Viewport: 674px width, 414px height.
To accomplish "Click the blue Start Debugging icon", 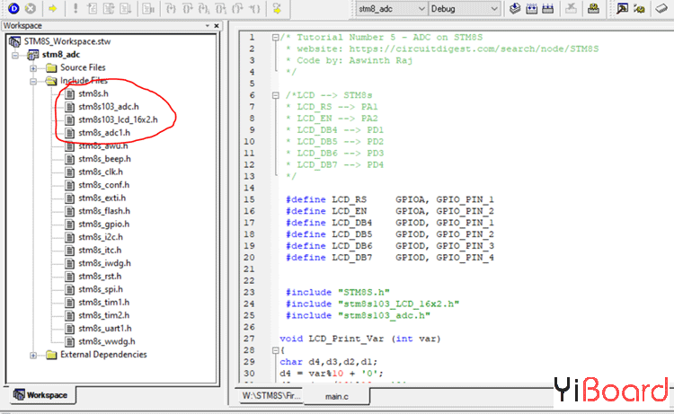I will click(13, 8).
